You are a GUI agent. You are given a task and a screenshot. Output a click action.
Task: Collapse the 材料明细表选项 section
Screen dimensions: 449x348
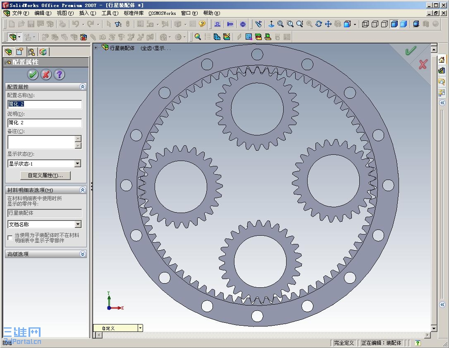82,190
